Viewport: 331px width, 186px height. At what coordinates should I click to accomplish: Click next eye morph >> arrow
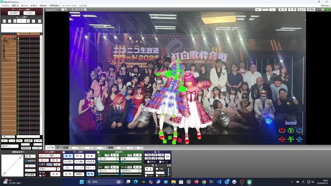[118, 159]
